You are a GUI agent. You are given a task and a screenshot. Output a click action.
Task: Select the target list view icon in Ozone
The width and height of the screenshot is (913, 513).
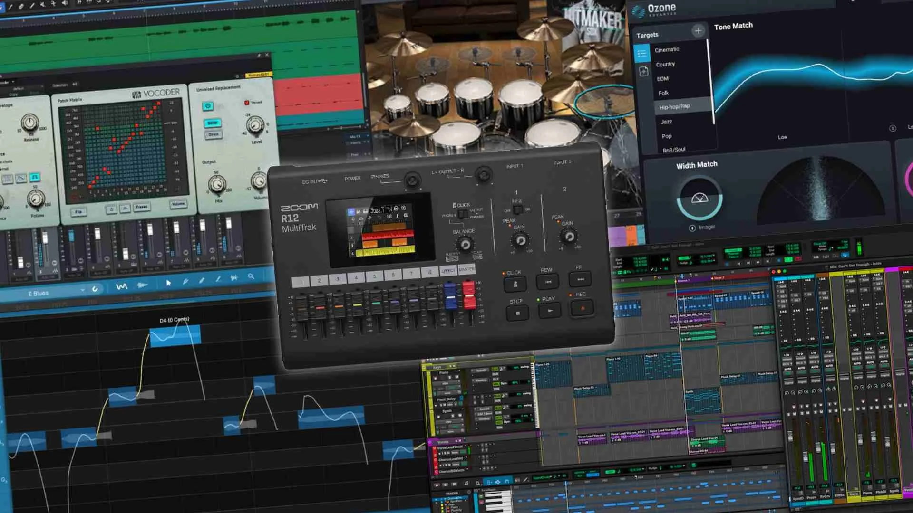(641, 53)
